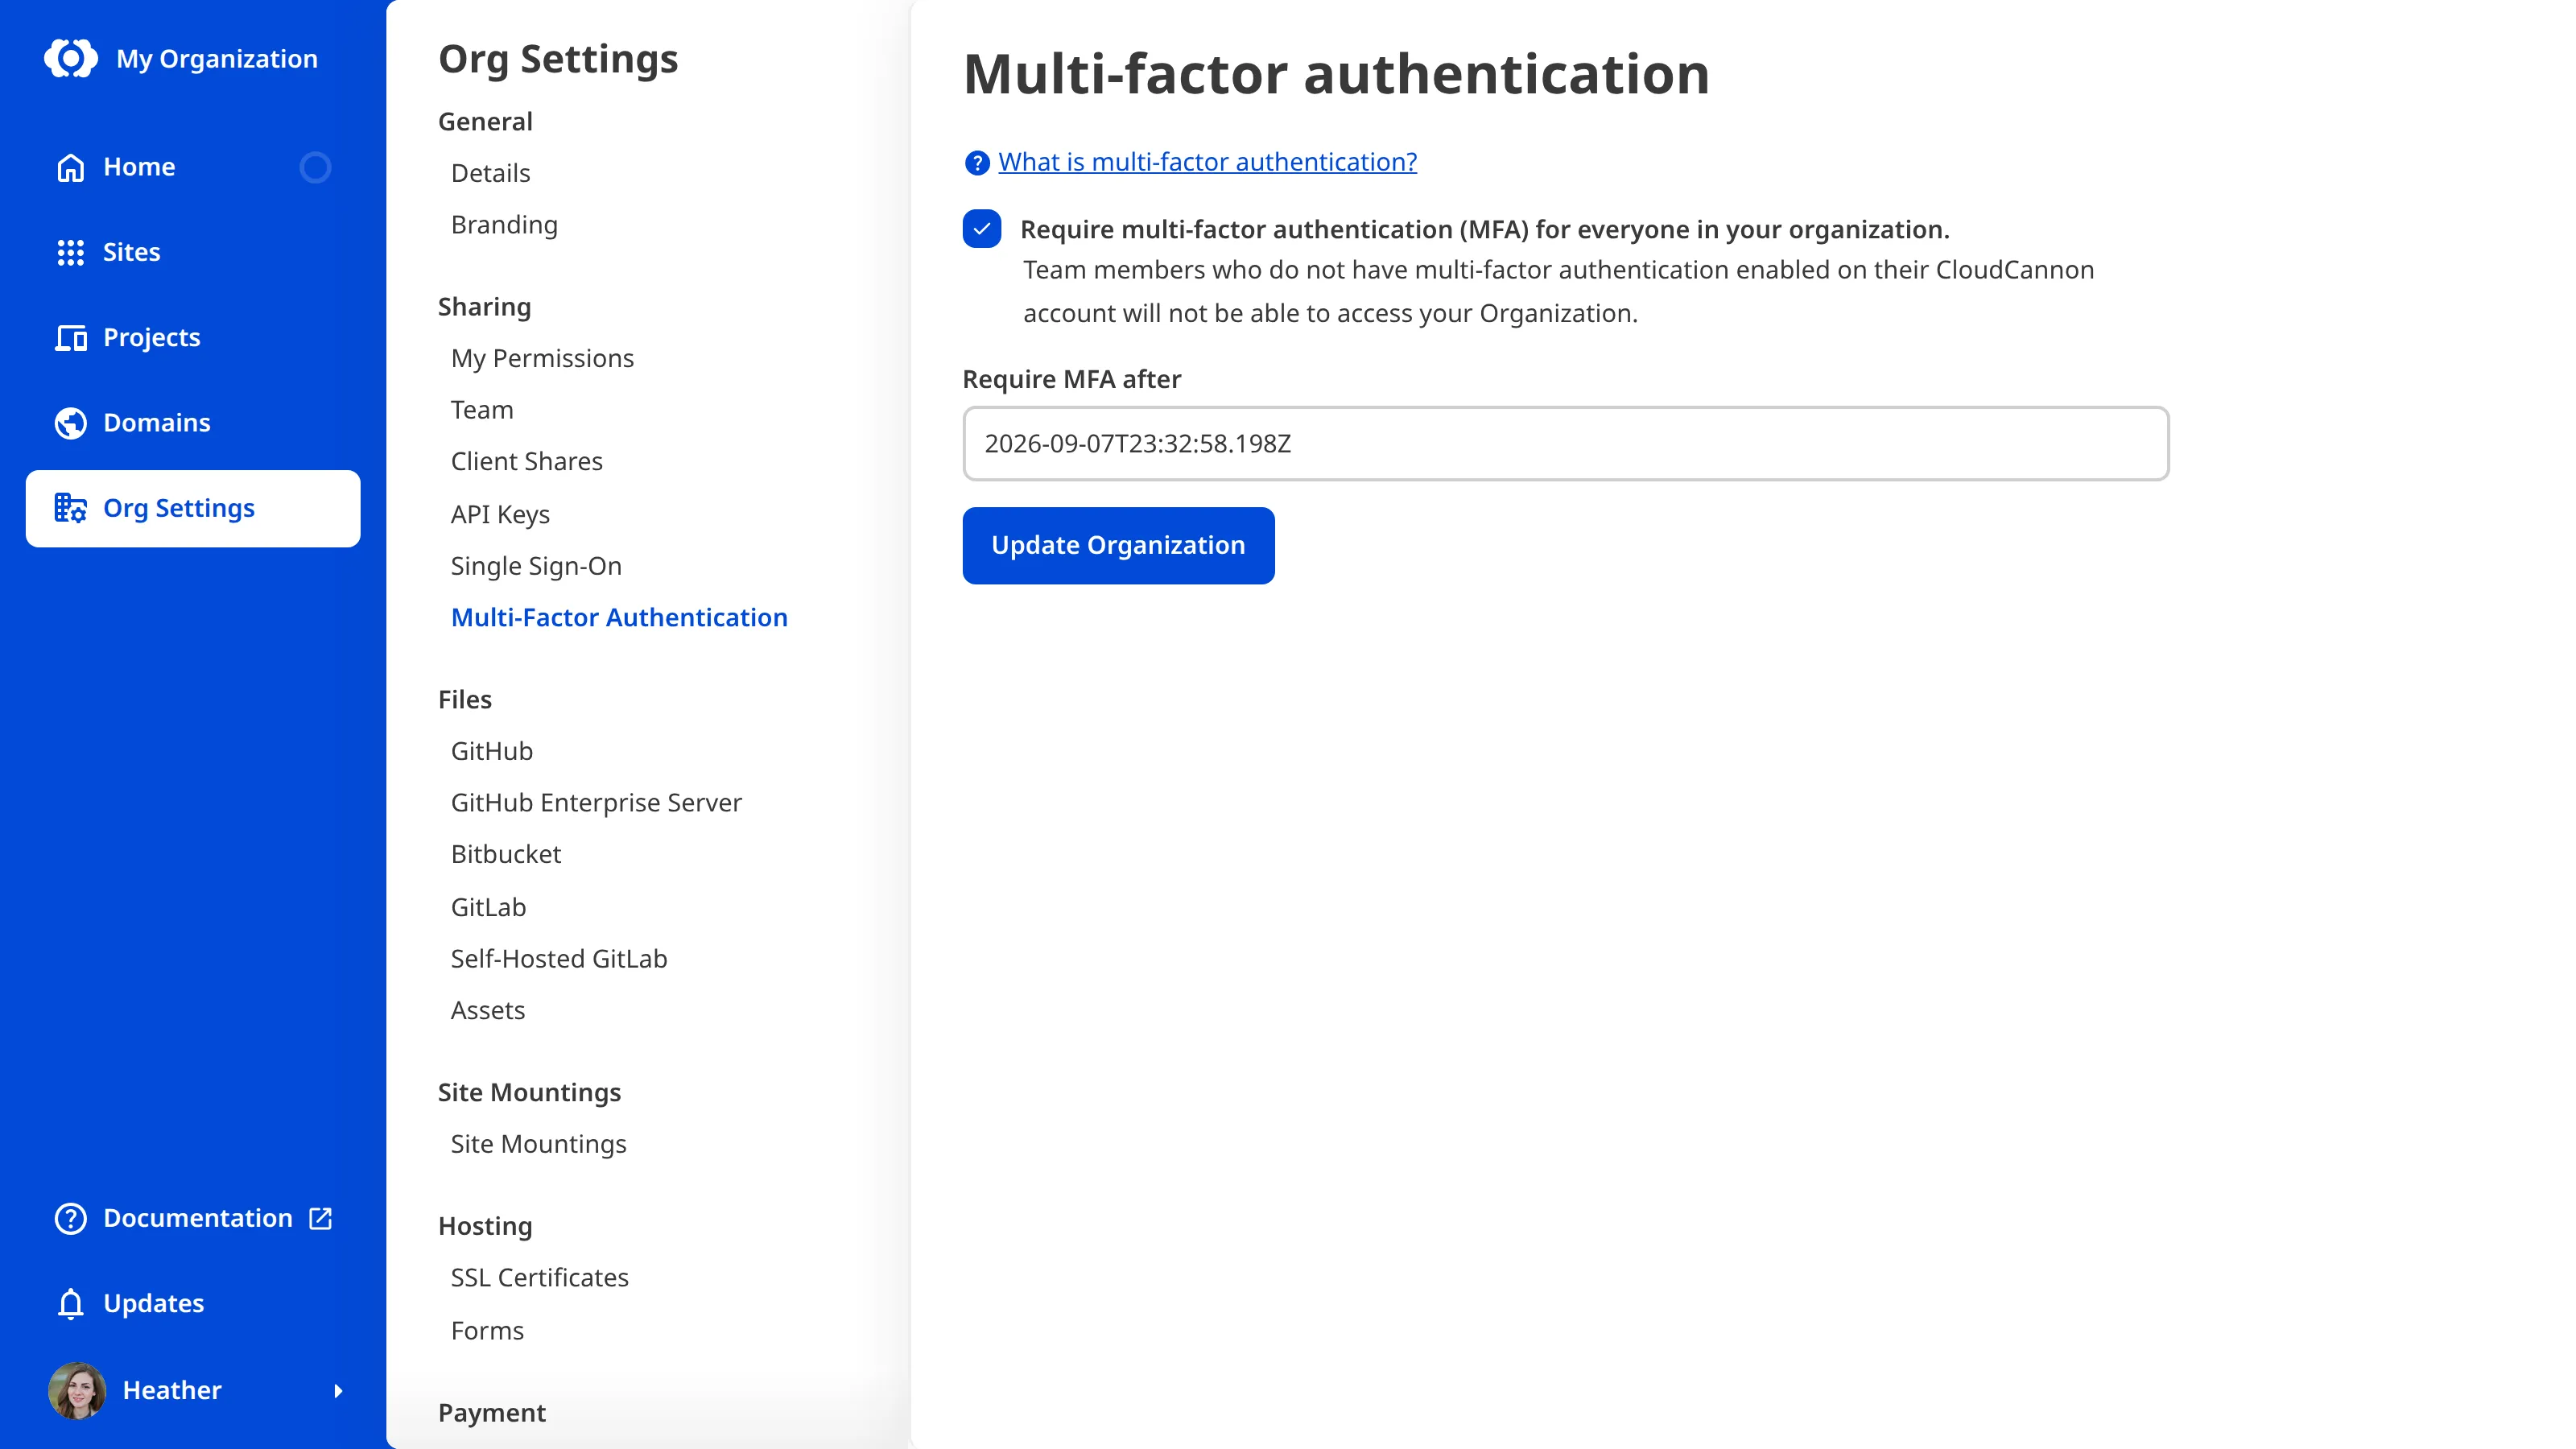
Task: Select Org Settings in the sidebar
Action: coord(193,508)
